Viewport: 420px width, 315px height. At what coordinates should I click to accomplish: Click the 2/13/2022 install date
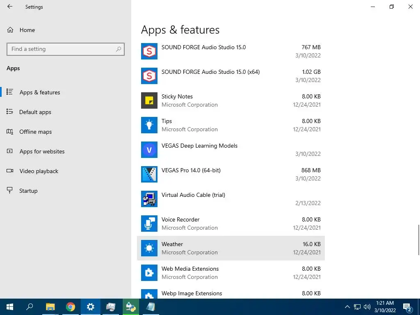coord(308,203)
